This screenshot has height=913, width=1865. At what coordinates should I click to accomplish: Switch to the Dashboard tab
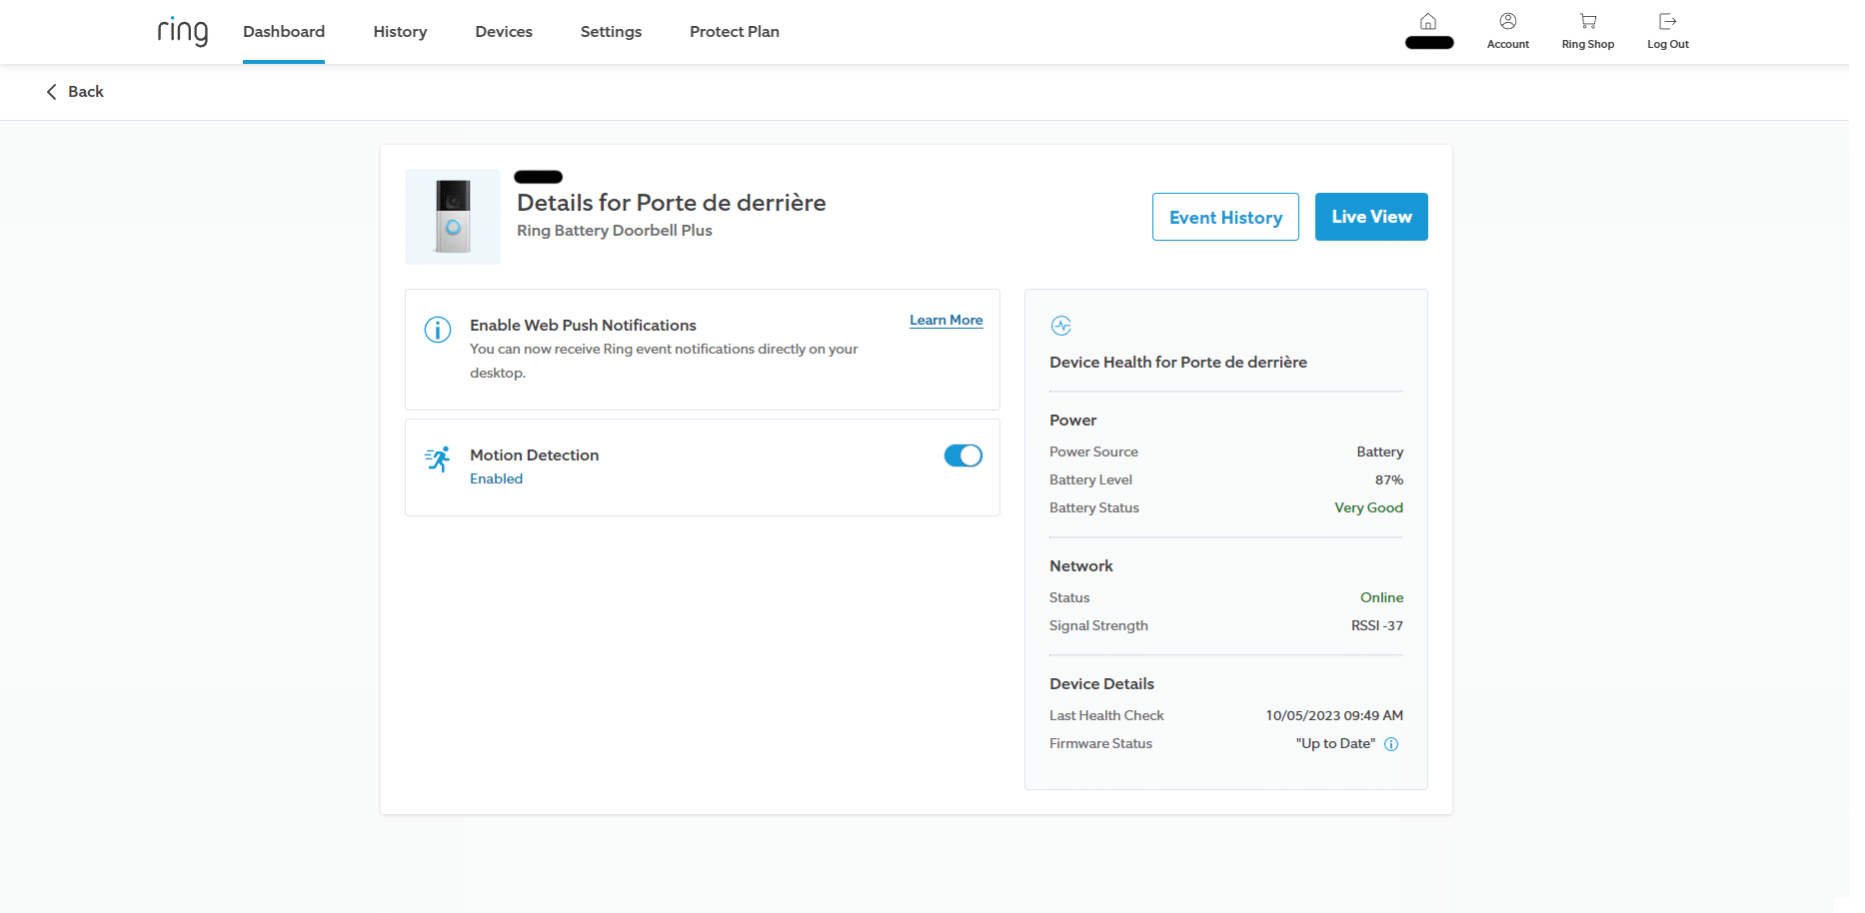pos(284,32)
